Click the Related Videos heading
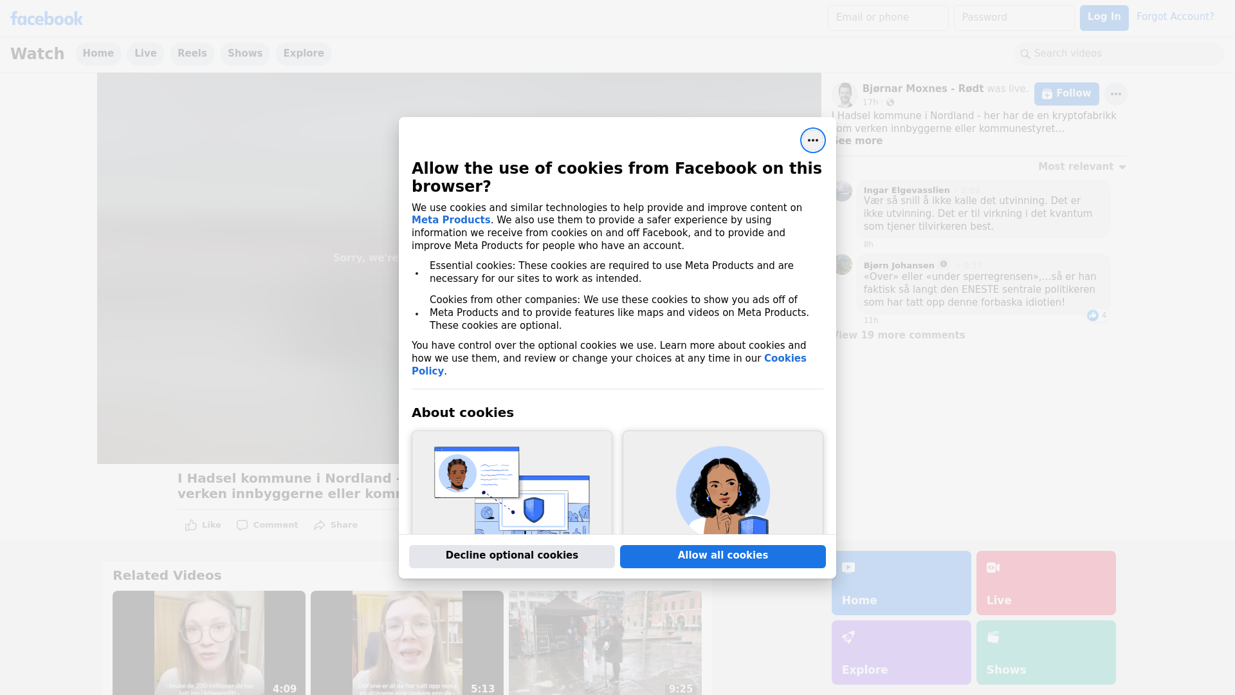 coord(167,576)
